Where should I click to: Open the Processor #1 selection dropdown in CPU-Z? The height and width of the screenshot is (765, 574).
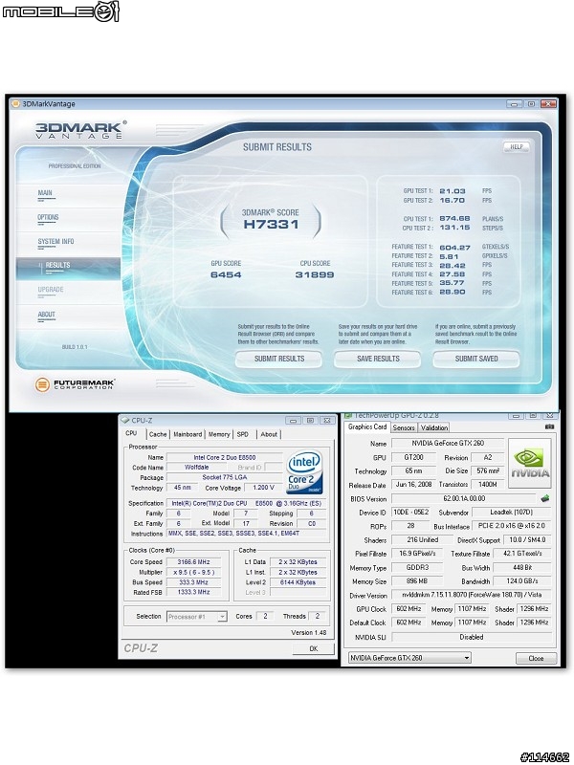coord(197,617)
